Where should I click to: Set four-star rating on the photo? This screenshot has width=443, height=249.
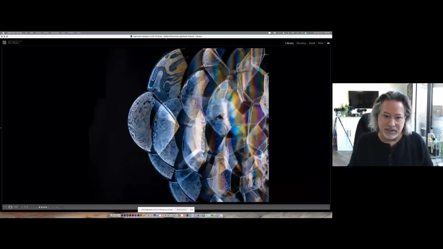pyautogui.click(x=46, y=207)
